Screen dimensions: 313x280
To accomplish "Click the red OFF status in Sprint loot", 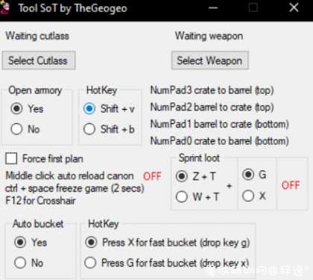I will pos(291,185).
